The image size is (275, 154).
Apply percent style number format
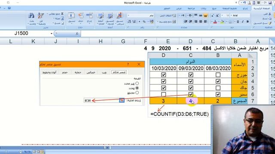[144, 22]
